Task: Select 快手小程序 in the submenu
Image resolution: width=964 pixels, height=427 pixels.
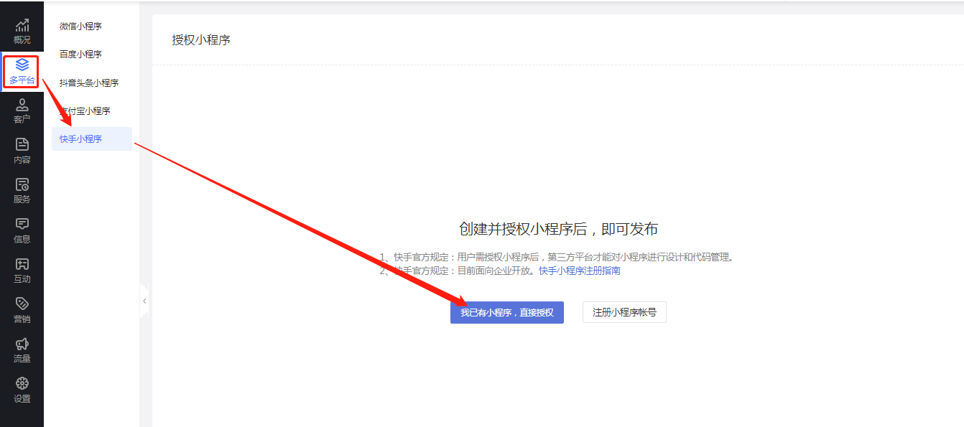Action: coord(92,139)
